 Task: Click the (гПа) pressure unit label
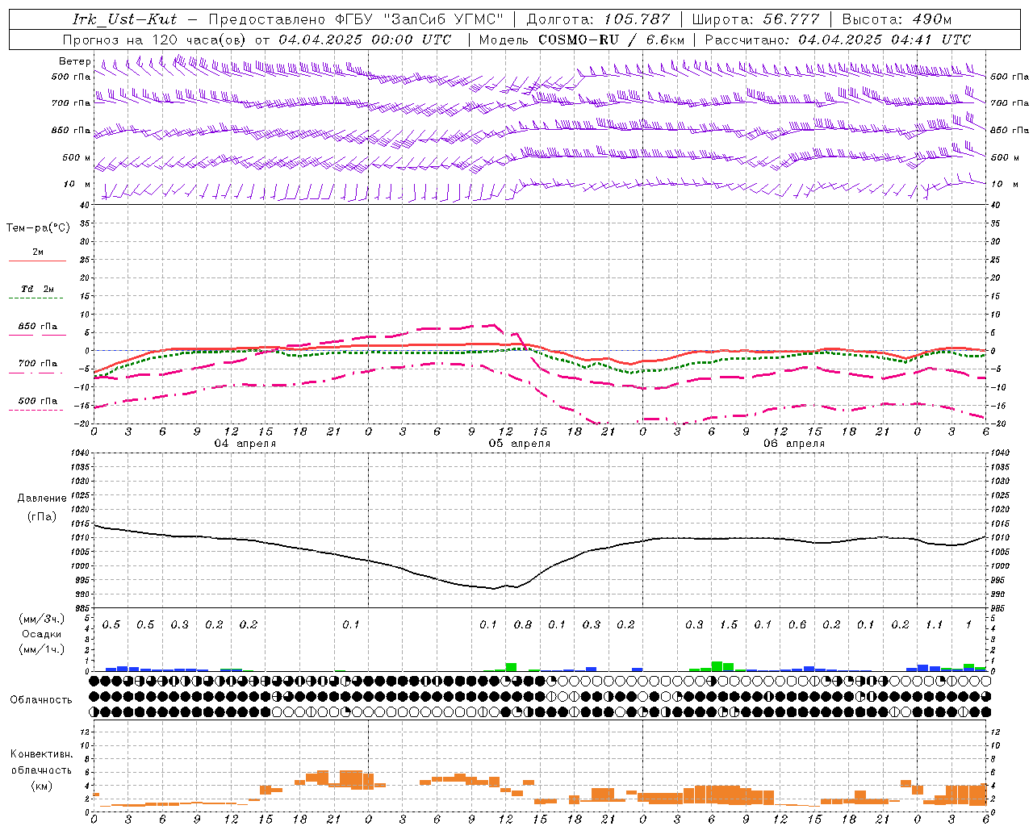(42, 517)
